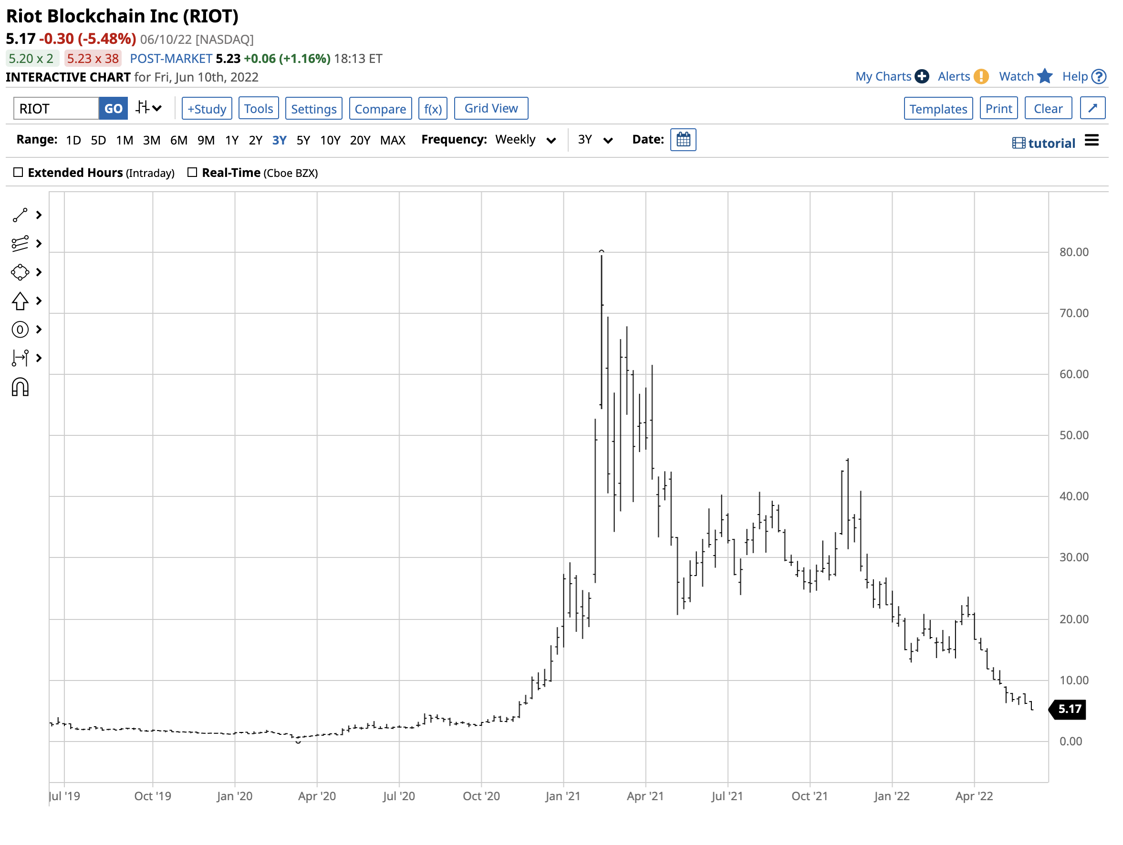Screen dimensions: 1123x845
Task: Click the expand chart popout icon
Action: [1093, 108]
